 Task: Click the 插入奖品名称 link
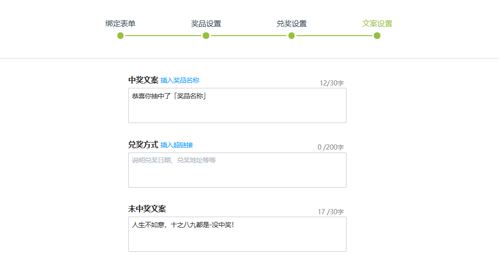coord(180,80)
